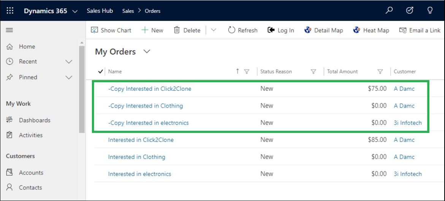Open the Dynamics 365 app switcher dropdown

point(75,11)
